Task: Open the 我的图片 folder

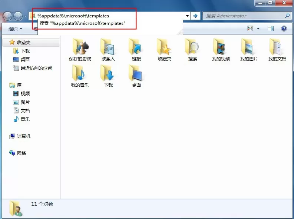Action: tap(249, 50)
